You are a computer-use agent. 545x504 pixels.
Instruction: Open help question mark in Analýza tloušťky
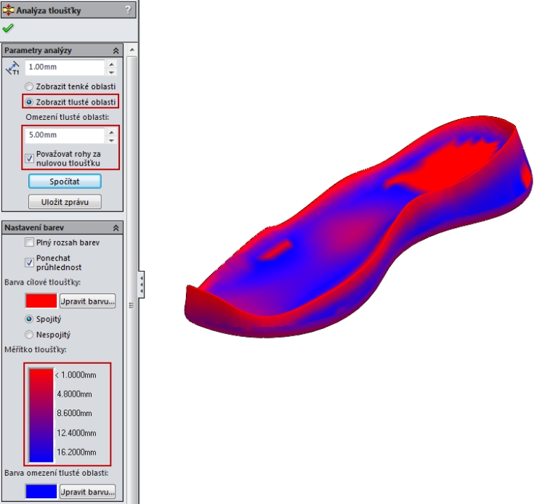128,9
